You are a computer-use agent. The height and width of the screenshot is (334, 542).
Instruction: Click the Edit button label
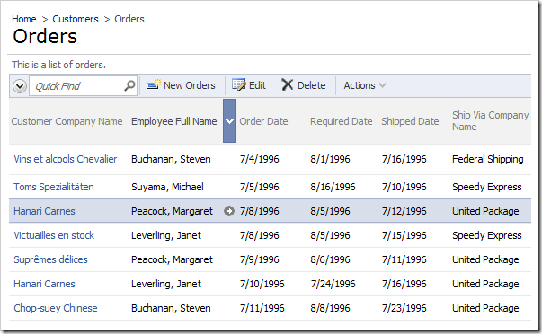[257, 85]
